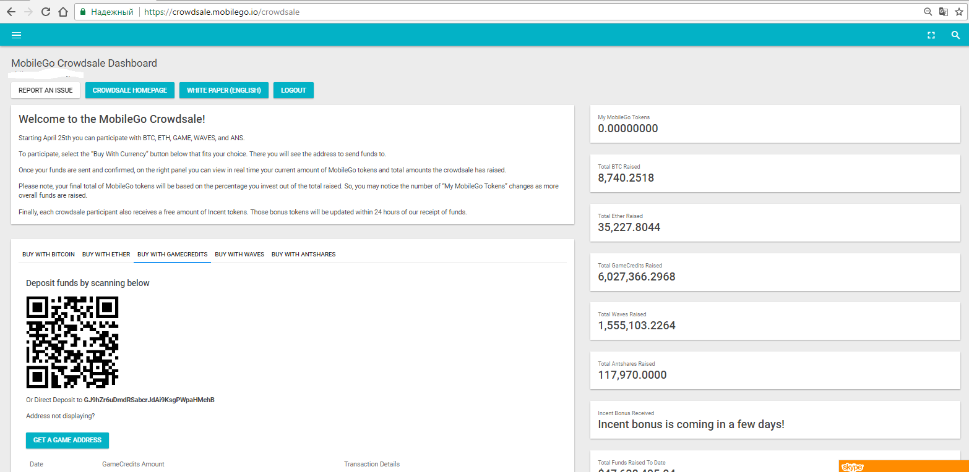Click Total Waves Raised value 1,555,103.2264
Image resolution: width=969 pixels, height=472 pixels.
tap(637, 326)
